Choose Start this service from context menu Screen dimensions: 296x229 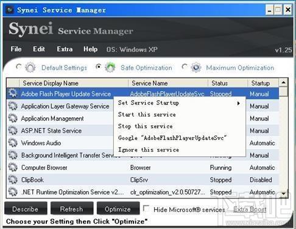coord(180,114)
